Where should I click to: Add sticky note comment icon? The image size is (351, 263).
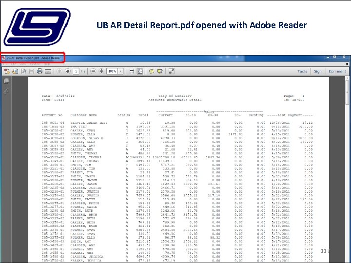coord(152,71)
